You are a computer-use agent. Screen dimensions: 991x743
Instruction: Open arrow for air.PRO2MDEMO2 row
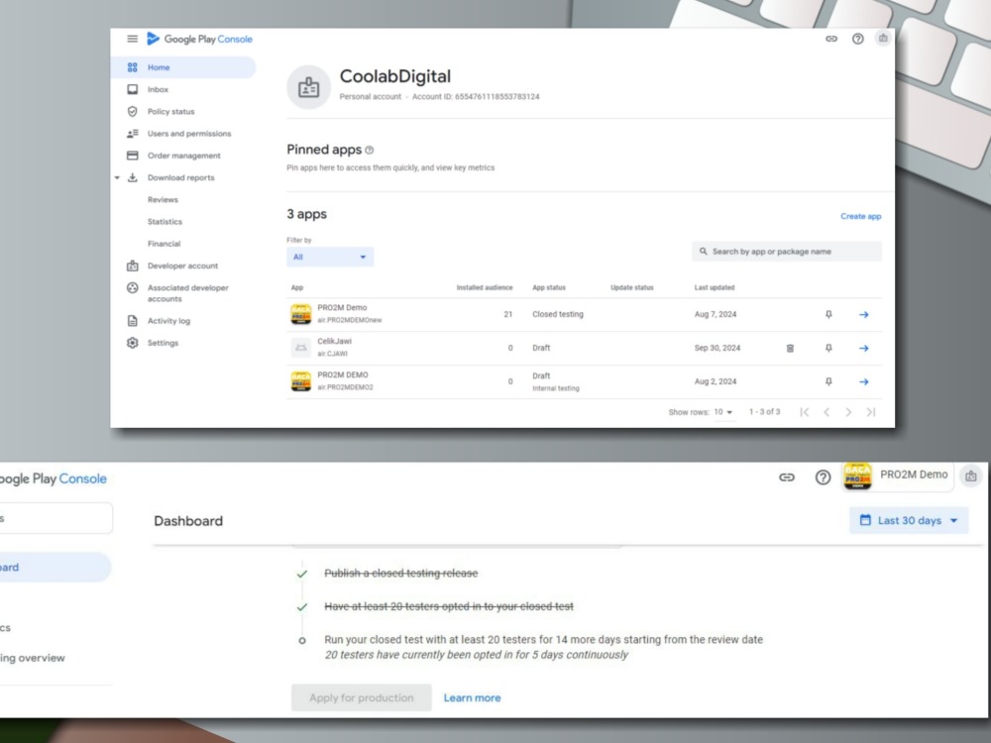coord(864,381)
